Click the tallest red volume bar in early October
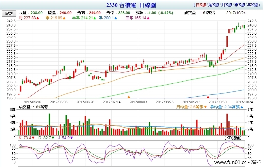This screenshot has height=167, width=264. pos(227,125)
